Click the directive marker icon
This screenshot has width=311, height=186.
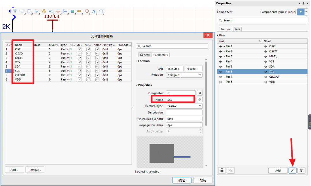pyautogui.click(x=87, y=11)
